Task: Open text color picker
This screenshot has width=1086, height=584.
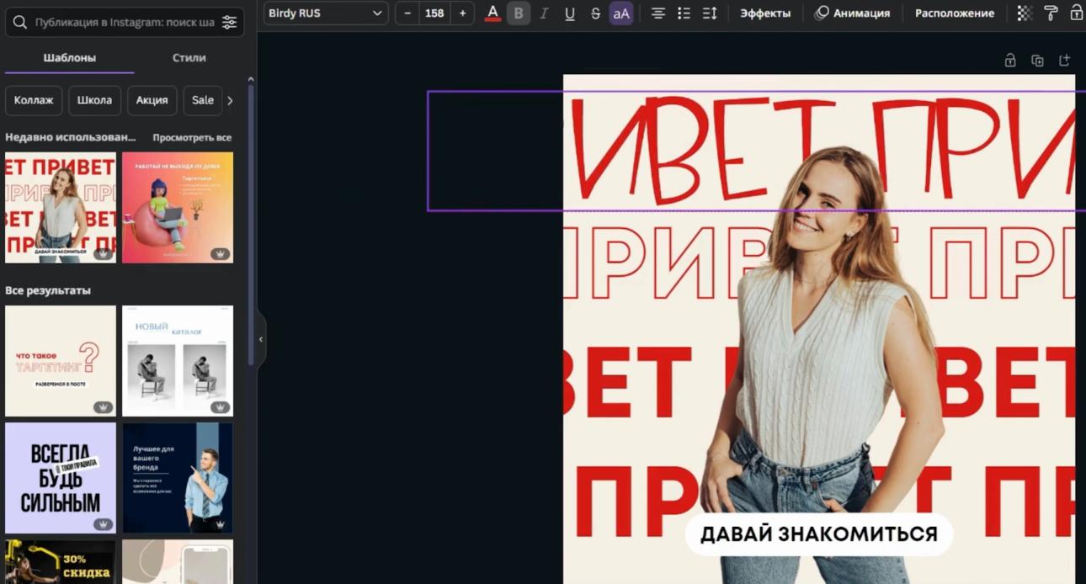Action: [x=492, y=13]
